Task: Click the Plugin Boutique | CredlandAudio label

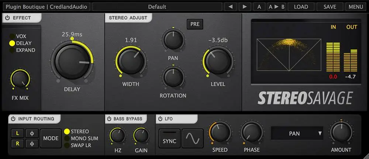Action: pos(46,7)
